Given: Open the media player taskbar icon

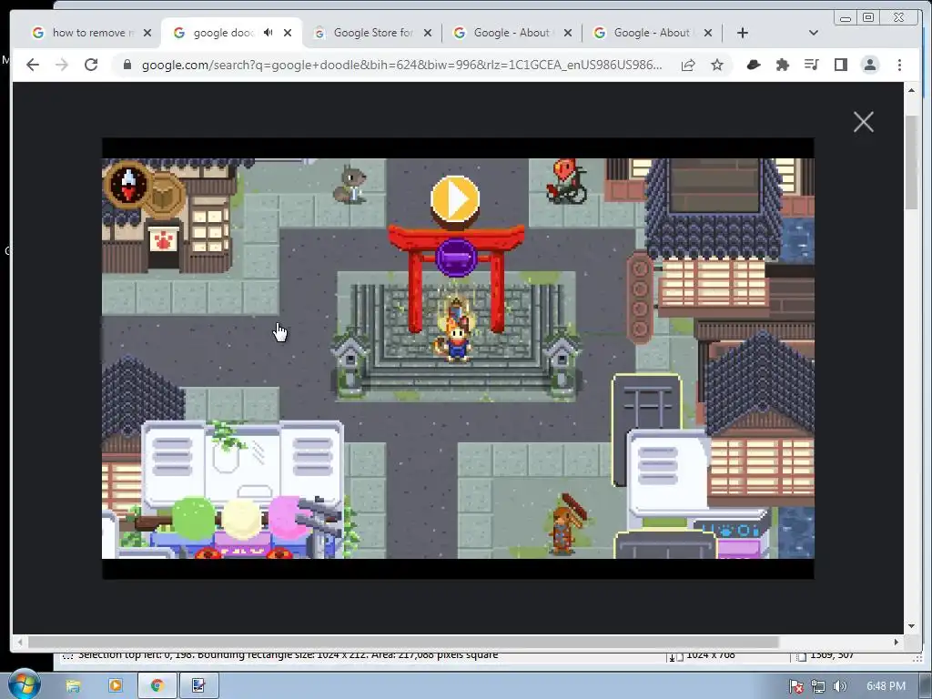Looking at the screenshot, I should (x=116, y=686).
